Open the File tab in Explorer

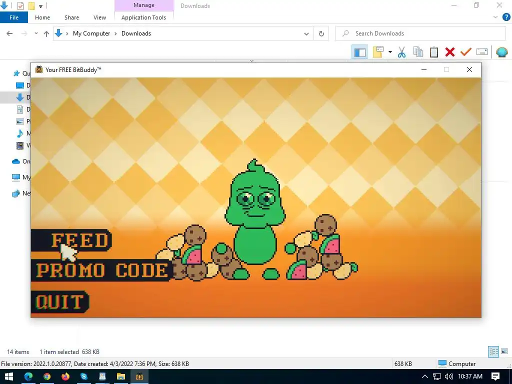coord(13,17)
